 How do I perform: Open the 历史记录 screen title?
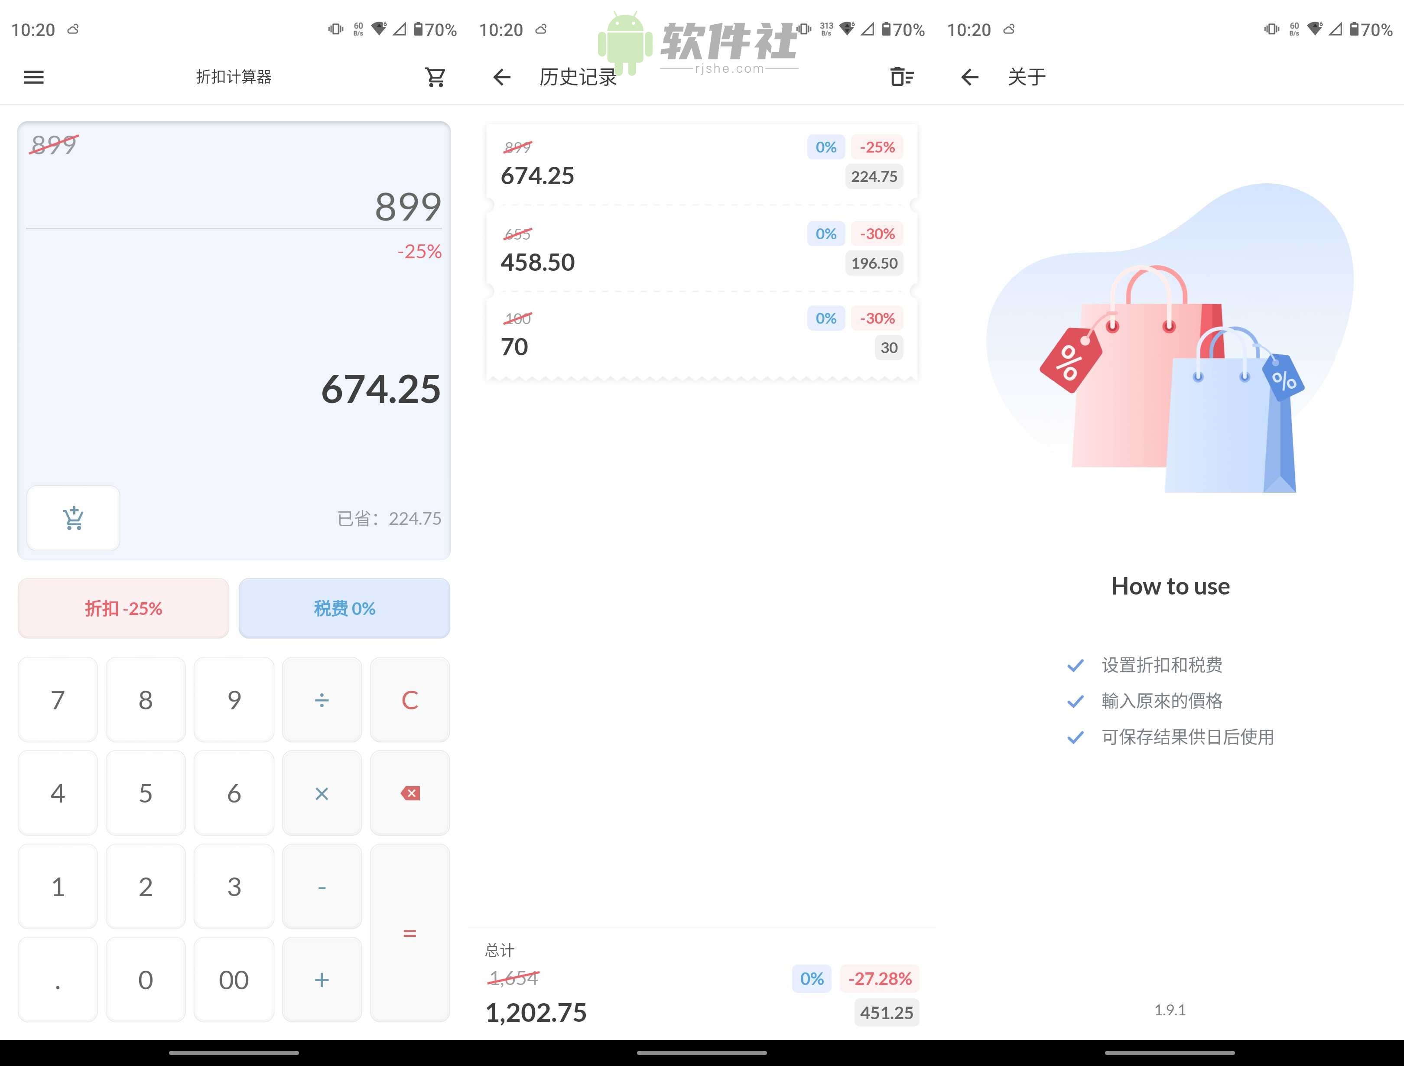pos(577,77)
